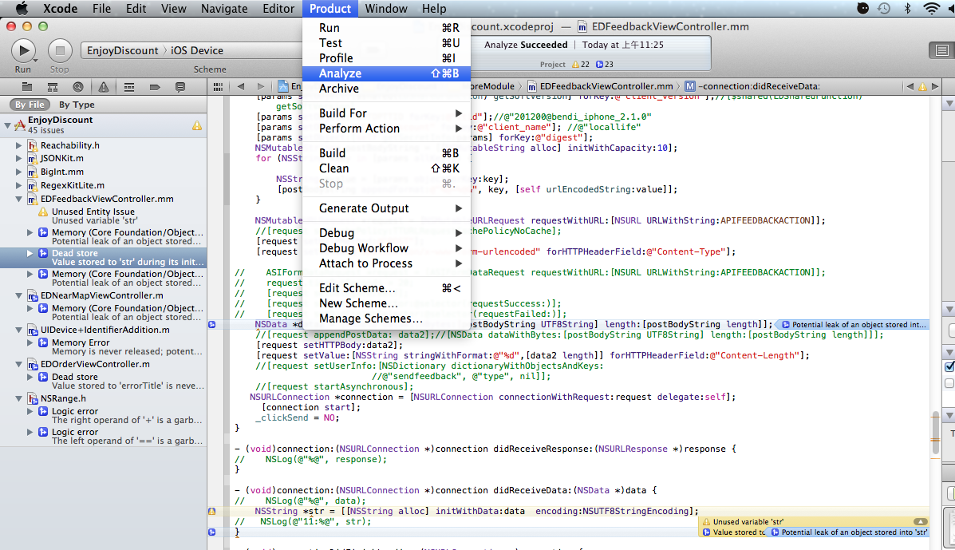Open the Search navigator magnifier icon
955x550 pixels.
pos(77,86)
